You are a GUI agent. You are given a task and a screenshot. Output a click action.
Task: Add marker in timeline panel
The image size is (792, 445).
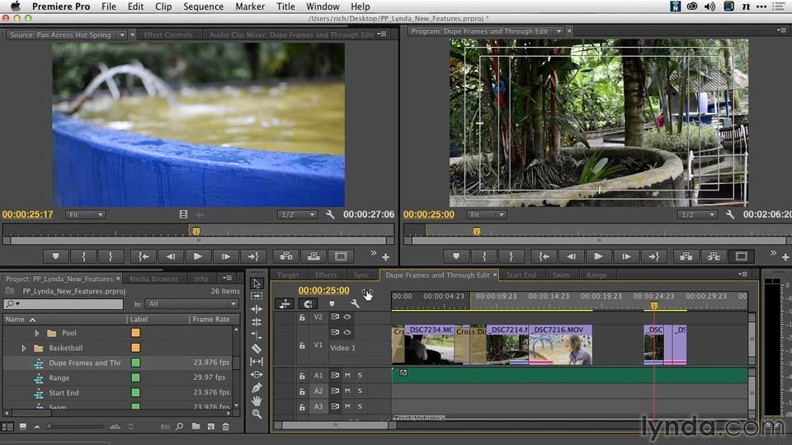(332, 303)
